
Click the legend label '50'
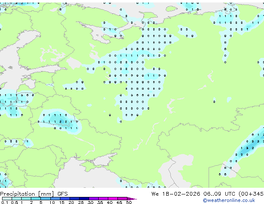click(129, 202)
